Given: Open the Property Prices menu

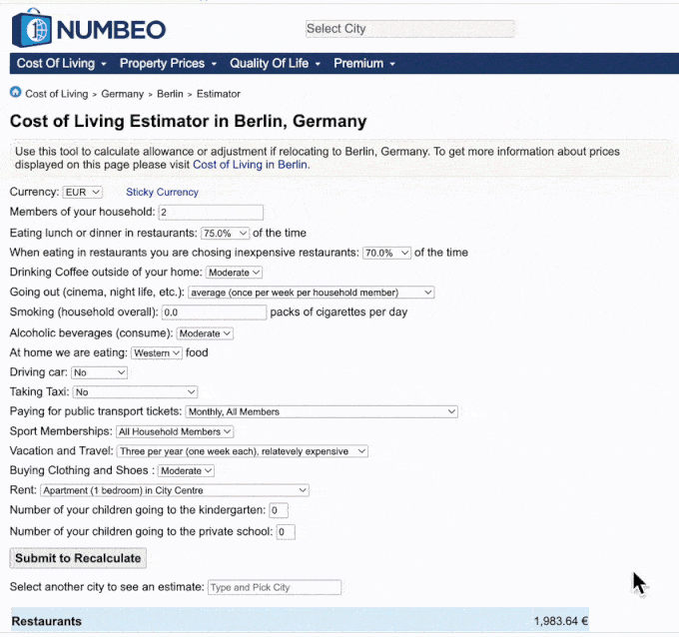Looking at the screenshot, I should coord(168,63).
